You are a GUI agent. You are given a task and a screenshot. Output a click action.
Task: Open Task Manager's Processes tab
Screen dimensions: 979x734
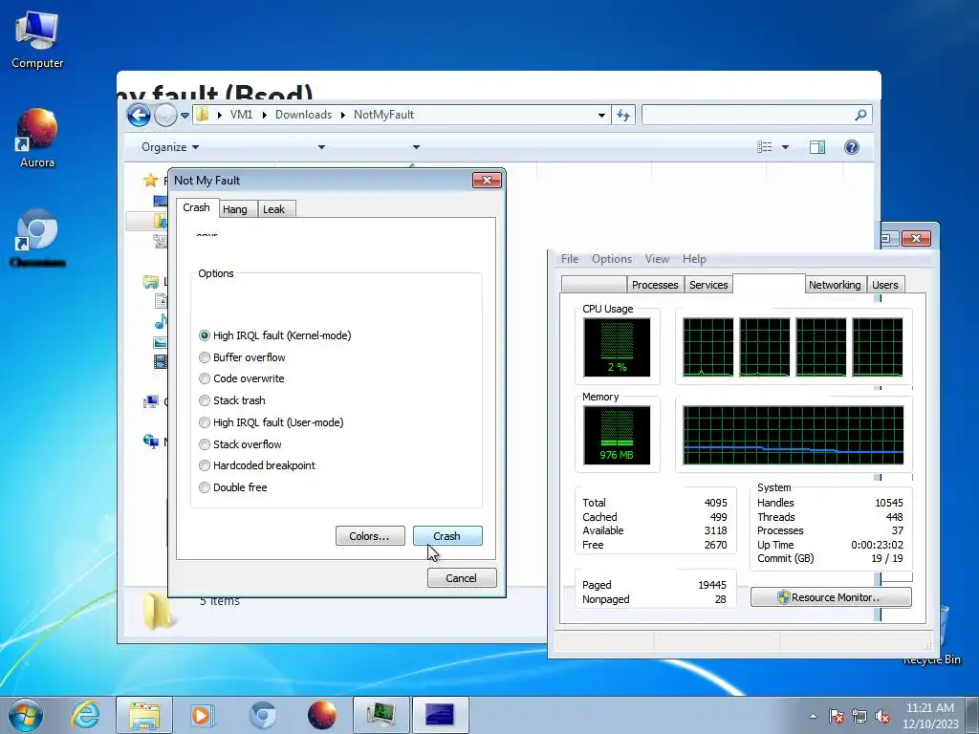[654, 285]
